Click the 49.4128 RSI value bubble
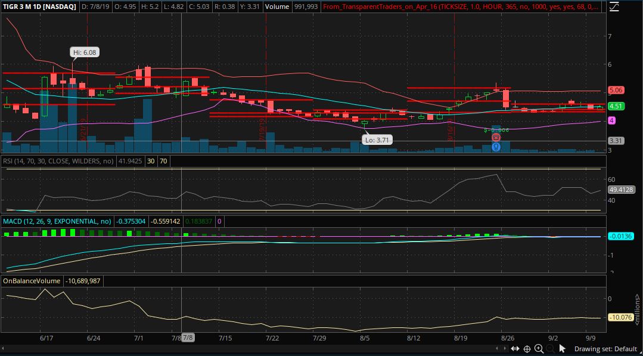643x356 pixels. [622, 190]
